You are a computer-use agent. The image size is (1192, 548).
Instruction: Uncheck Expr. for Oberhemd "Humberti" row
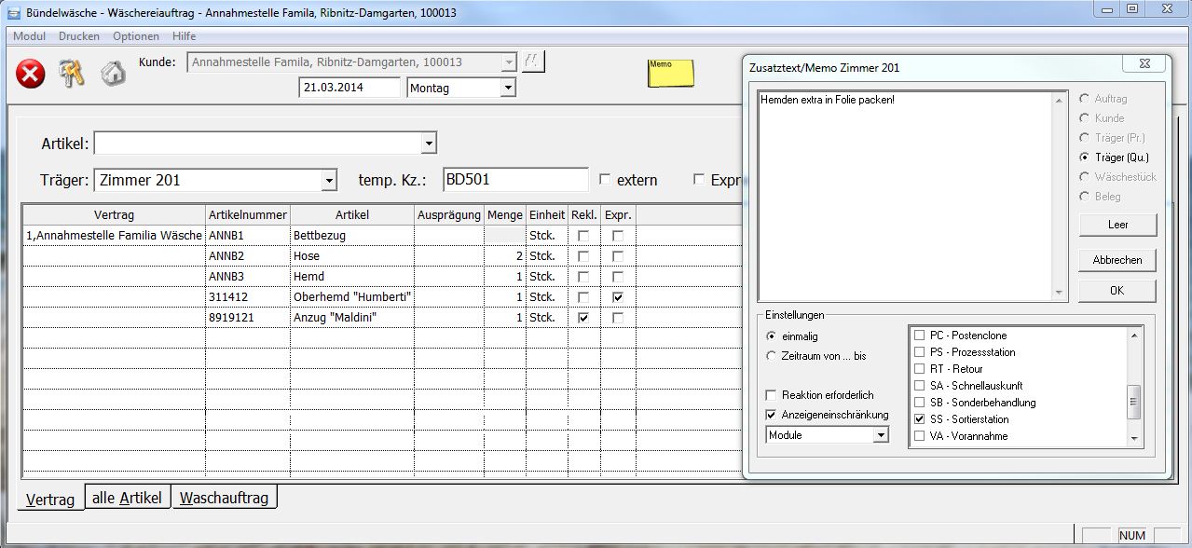pyautogui.click(x=618, y=297)
